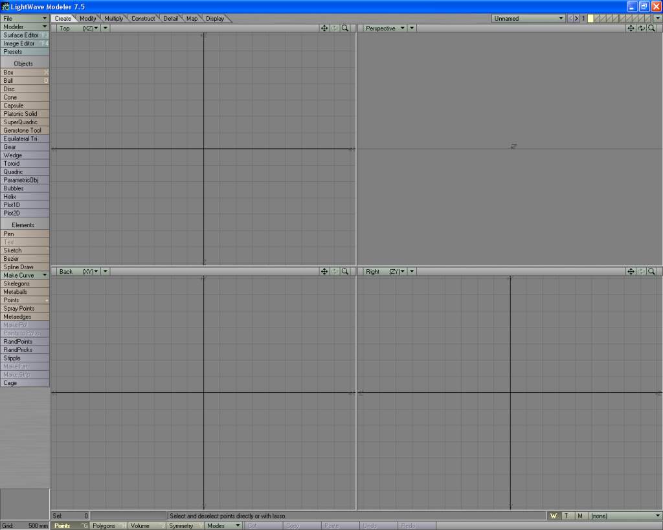Expand the Modes dropdown menu
This screenshot has width=663, height=530.
click(x=223, y=526)
